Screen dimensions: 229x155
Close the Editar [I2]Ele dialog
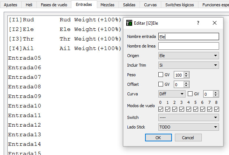click(215, 23)
